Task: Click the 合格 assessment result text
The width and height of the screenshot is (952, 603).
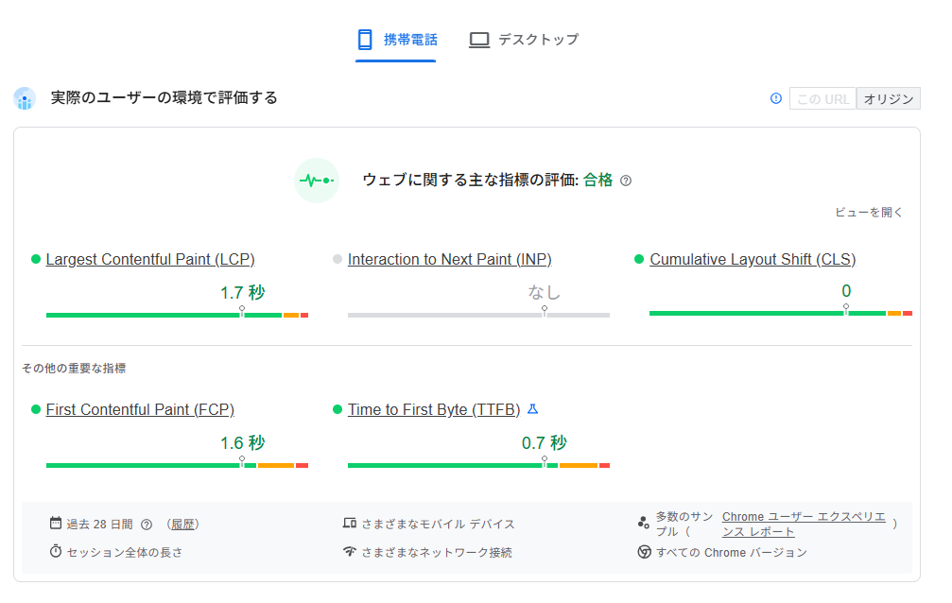Action: click(x=598, y=180)
